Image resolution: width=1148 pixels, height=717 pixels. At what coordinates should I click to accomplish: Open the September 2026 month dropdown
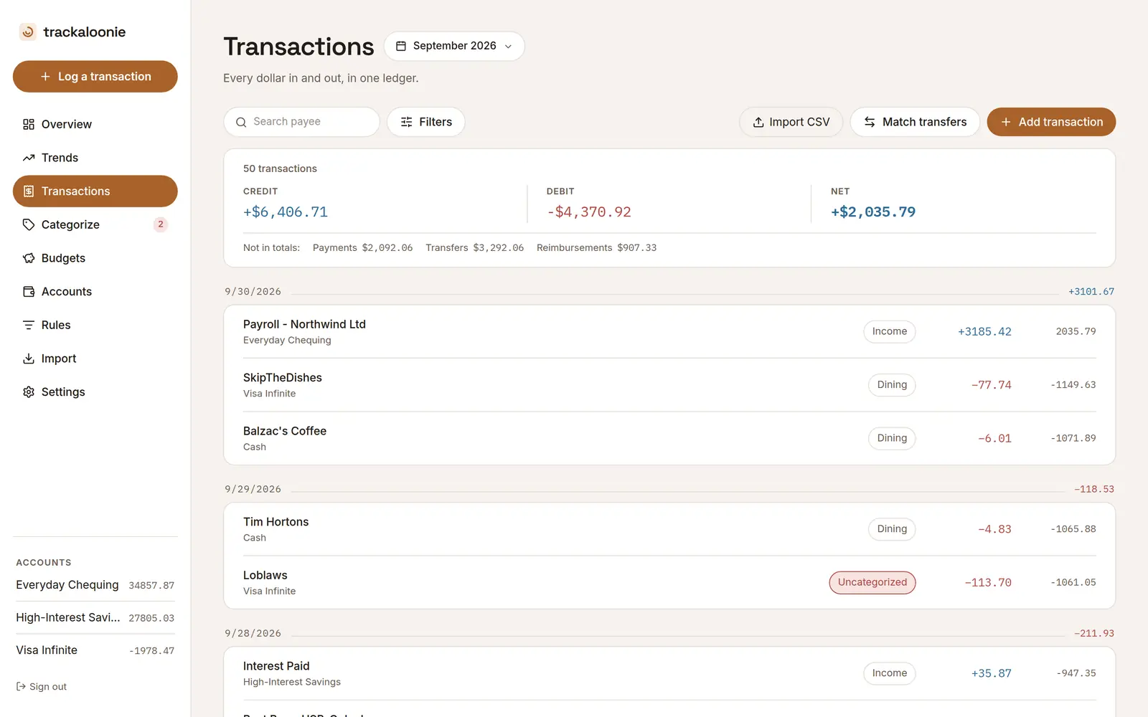tap(454, 46)
